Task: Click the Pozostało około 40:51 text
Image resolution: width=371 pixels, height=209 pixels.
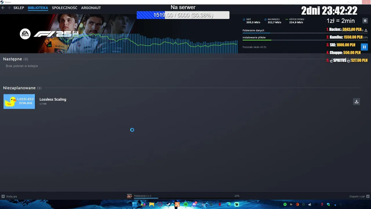Action: point(254,47)
